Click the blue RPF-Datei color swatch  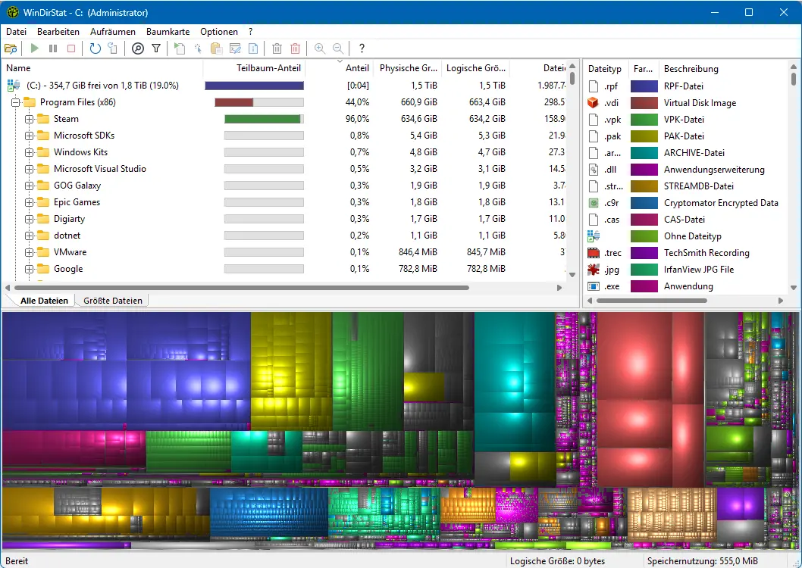pos(644,86)
